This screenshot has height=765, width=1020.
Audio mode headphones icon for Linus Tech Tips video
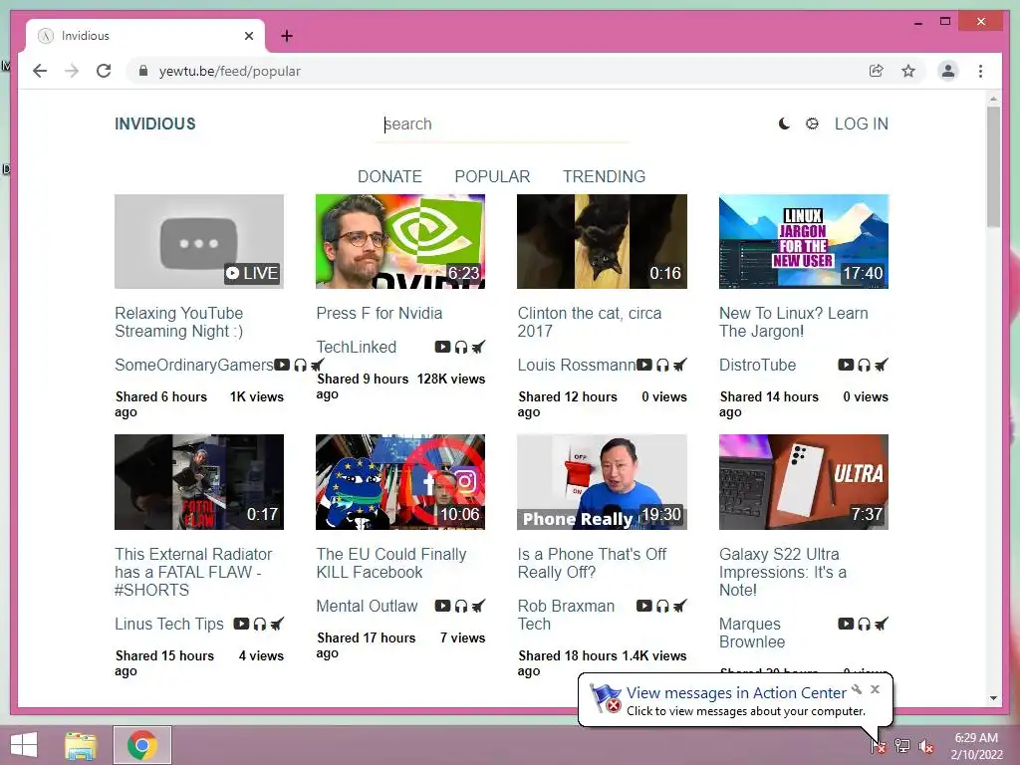[x=260, y=624]
